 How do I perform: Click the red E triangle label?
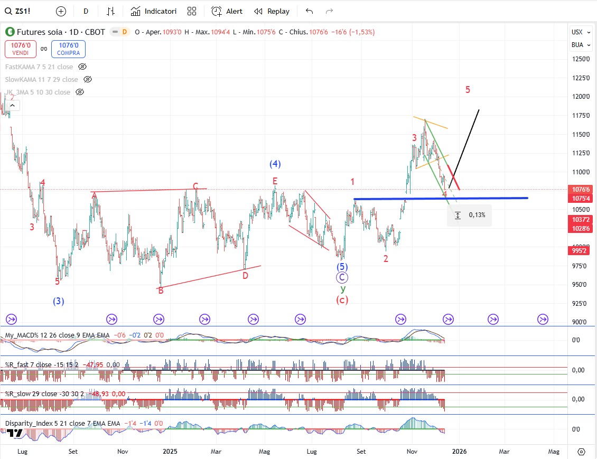[x=275, y=181]
